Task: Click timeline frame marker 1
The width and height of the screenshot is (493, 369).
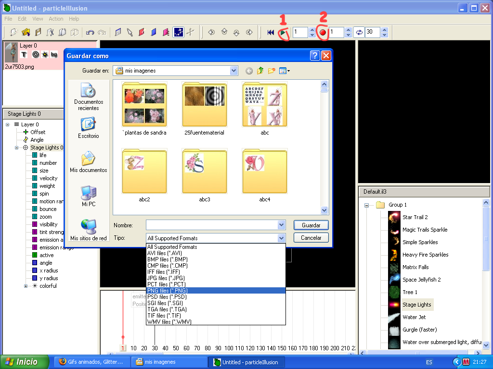Action: (123, 348)
